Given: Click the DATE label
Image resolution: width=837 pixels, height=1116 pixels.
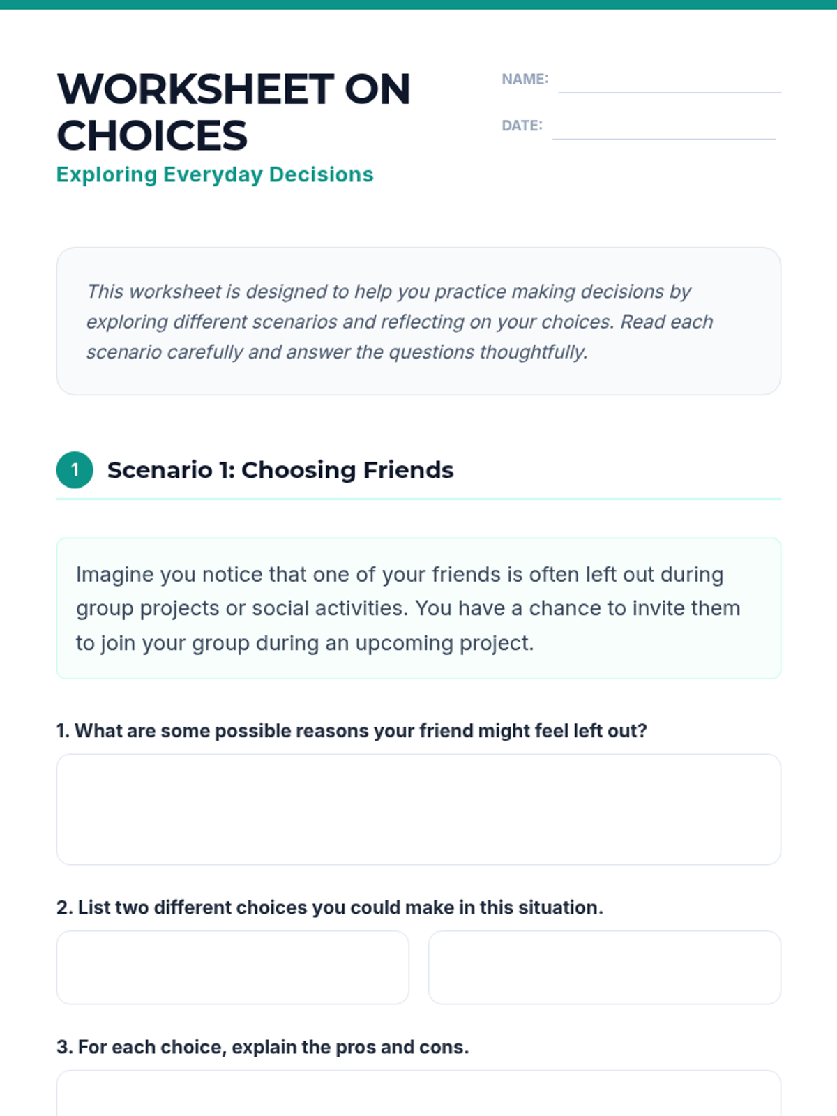Looking at the screenshot, I should tap(522, 126).
